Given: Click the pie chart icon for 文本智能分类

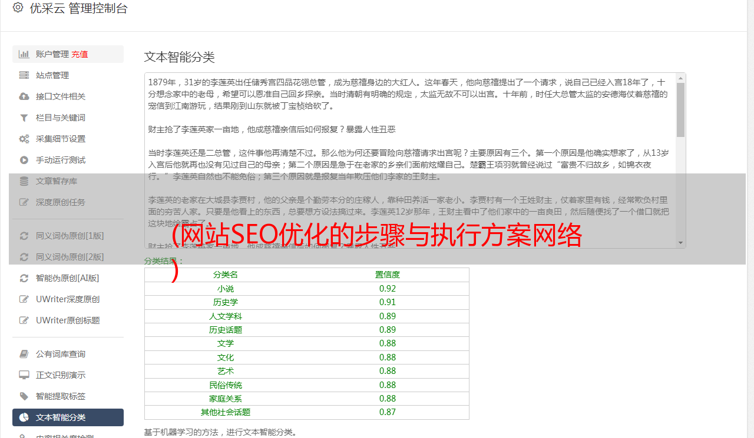Looking at the screenshot, I should click(24, 417).
